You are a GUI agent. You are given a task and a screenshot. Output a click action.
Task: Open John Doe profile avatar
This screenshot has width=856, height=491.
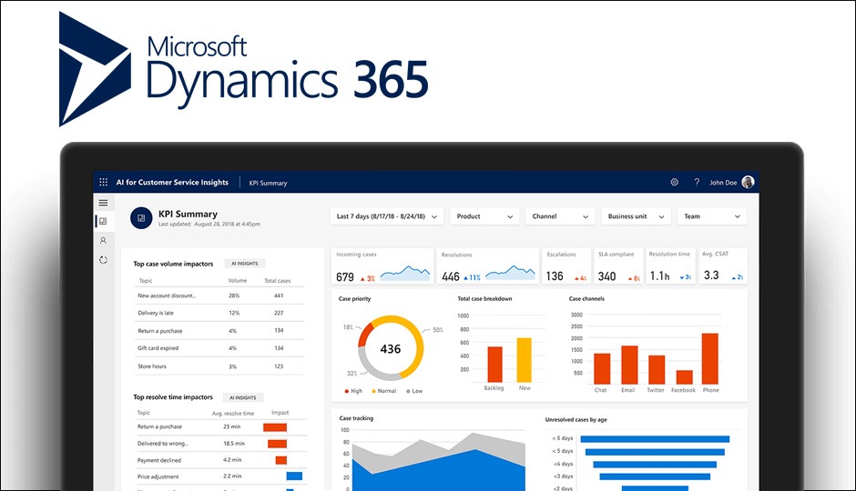[x=748, y=182]
